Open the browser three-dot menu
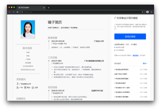Image resolution: width=161 pixels, height=110 pixels. [x=151, y=12]
